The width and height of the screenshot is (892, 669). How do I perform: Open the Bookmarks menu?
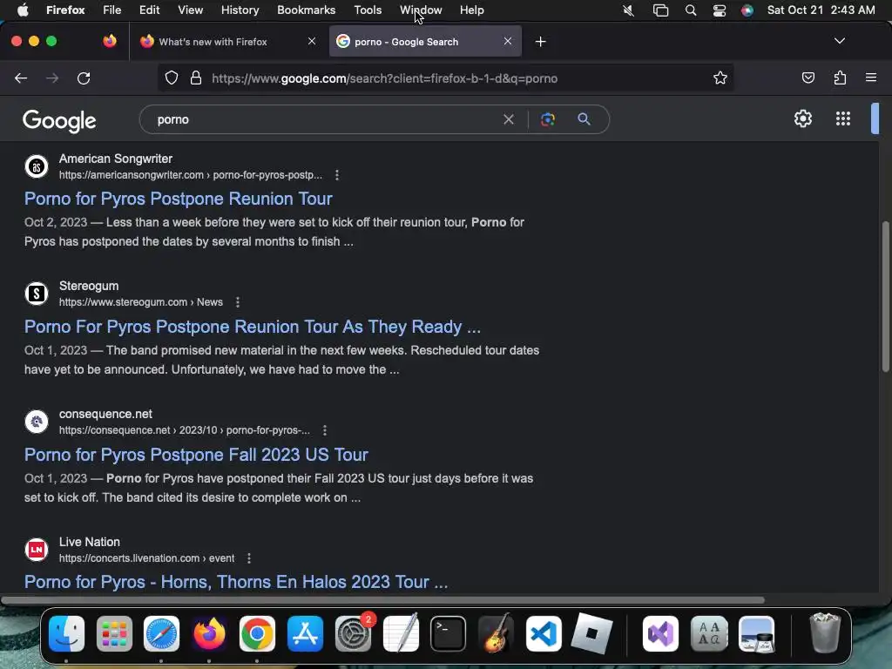point(306,10)
